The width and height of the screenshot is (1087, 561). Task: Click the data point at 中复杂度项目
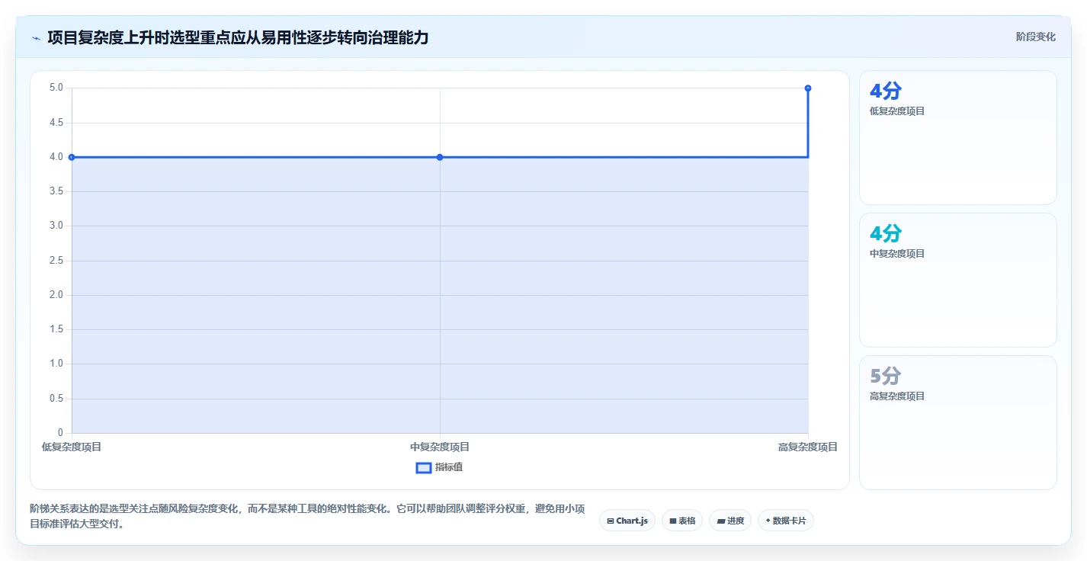(x=440, y=157)
